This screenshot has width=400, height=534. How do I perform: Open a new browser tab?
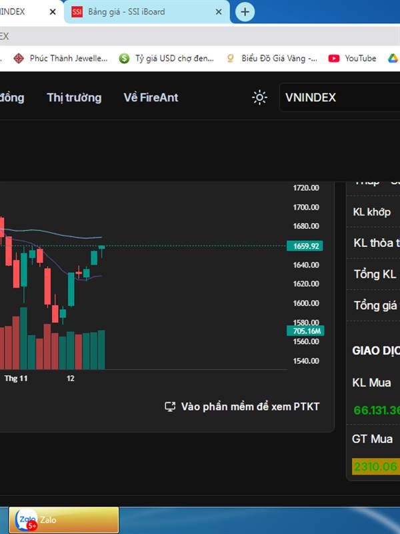[245, 11]
